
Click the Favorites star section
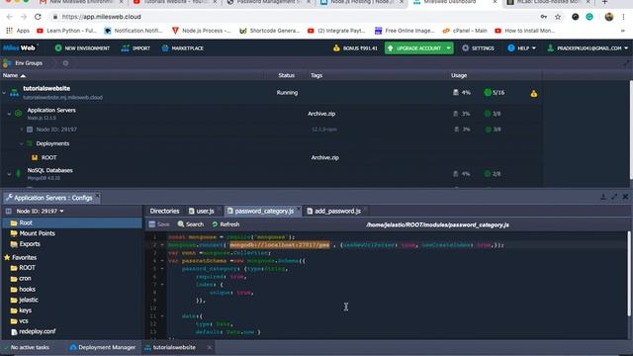click(20, 257)
